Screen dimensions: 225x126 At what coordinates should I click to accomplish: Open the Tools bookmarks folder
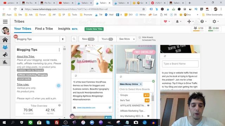(72, 15)
